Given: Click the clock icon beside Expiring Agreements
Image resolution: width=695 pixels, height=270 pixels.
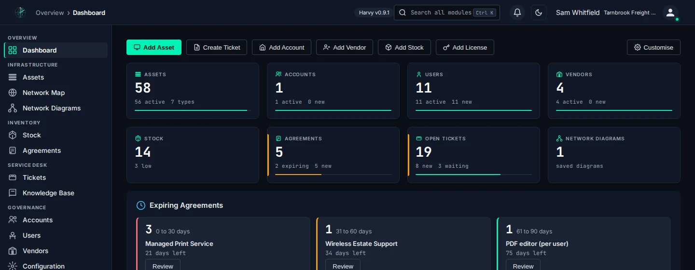Looking at the screenshot, I should tap(141, 205).
